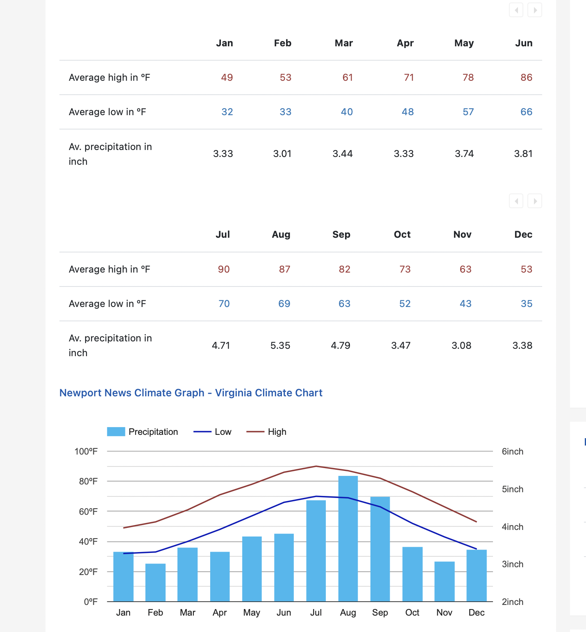Select the Mar column header
586x632 pixels.
pyautogui.click(x=344, y=43)
